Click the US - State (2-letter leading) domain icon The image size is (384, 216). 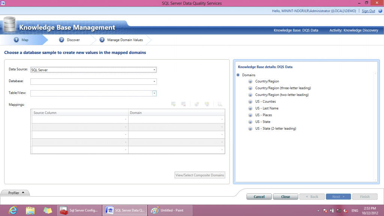[250, 128]
